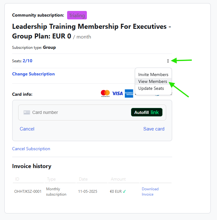217x220 pixels.
Task: Click the VISA card logo
Action: click(118, 93)
